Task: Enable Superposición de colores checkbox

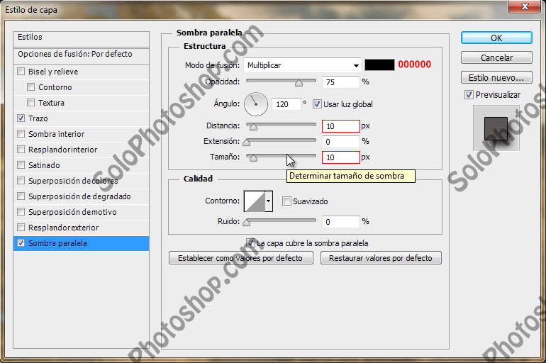Action: coord(21,181)
